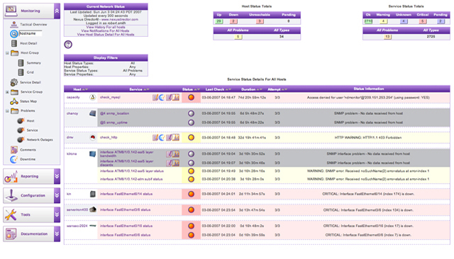
Task: Open host capacity link
Action: 73,97
